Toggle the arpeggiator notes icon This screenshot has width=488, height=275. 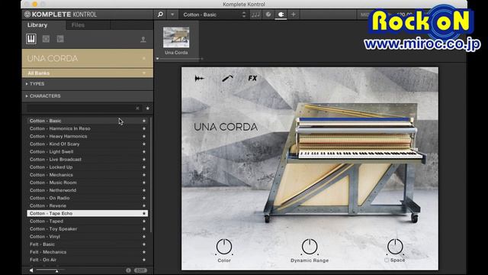[x=255, y=15]
